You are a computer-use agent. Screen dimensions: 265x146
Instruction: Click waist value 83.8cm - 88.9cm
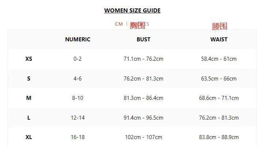pos(219,137)
